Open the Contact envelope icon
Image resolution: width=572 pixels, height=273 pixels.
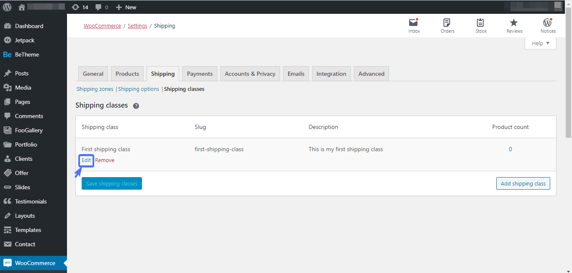[7, 244]
